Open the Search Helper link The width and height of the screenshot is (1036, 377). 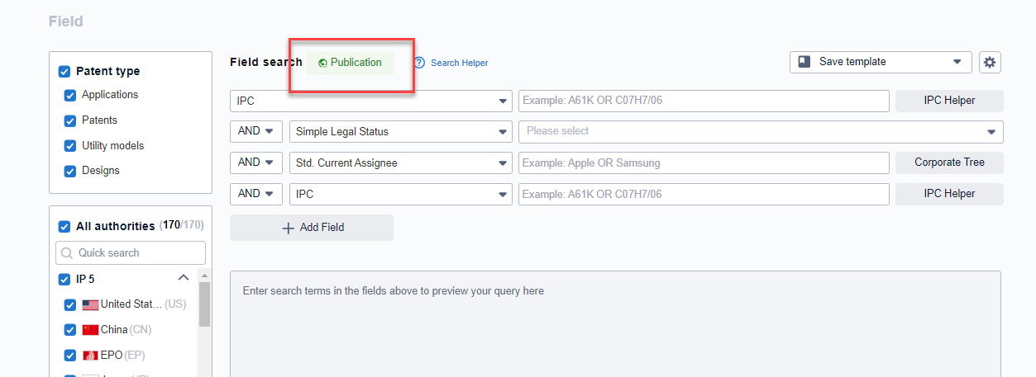coord(459,63)
